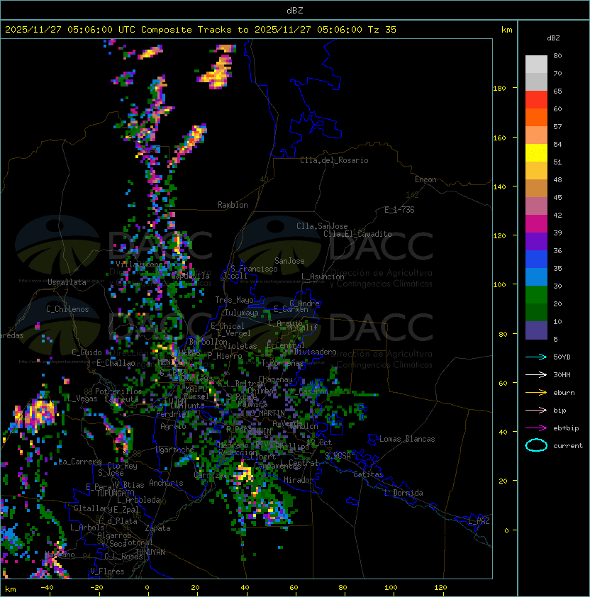The width and height of the screenshot is (590, 597).
Task: Click the 'Ugarteche' map label
Action: click(x=175, y=450)
